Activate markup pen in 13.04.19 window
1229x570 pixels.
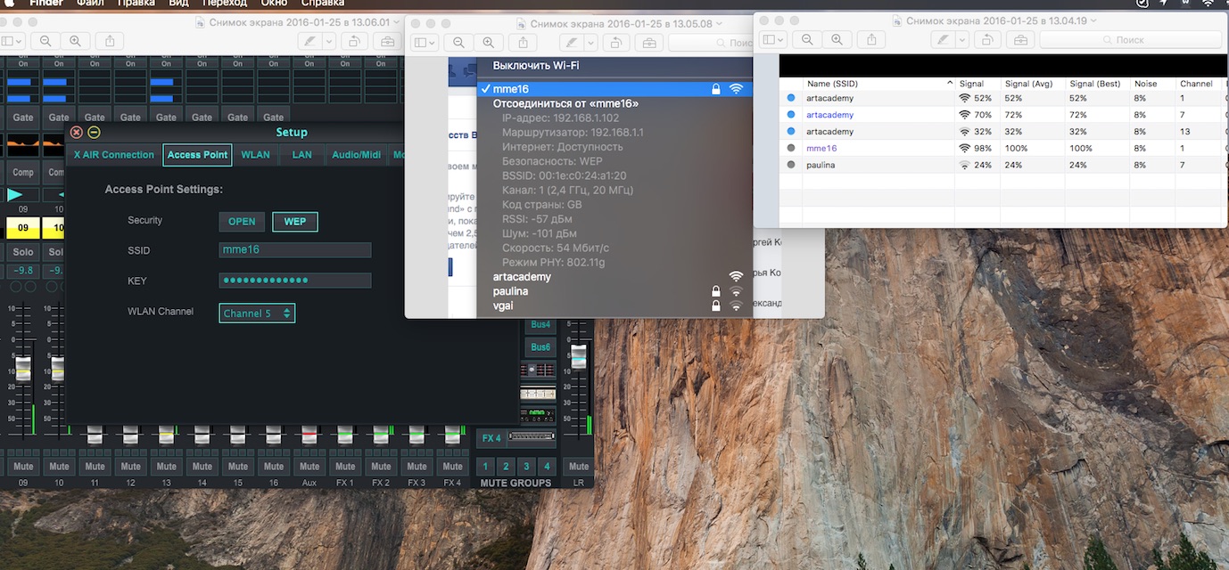tap(943, 39)
